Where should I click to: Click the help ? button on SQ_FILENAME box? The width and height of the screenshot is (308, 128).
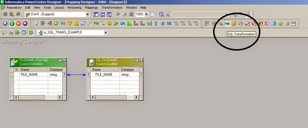pyautogui.click(x=137, y=60)
